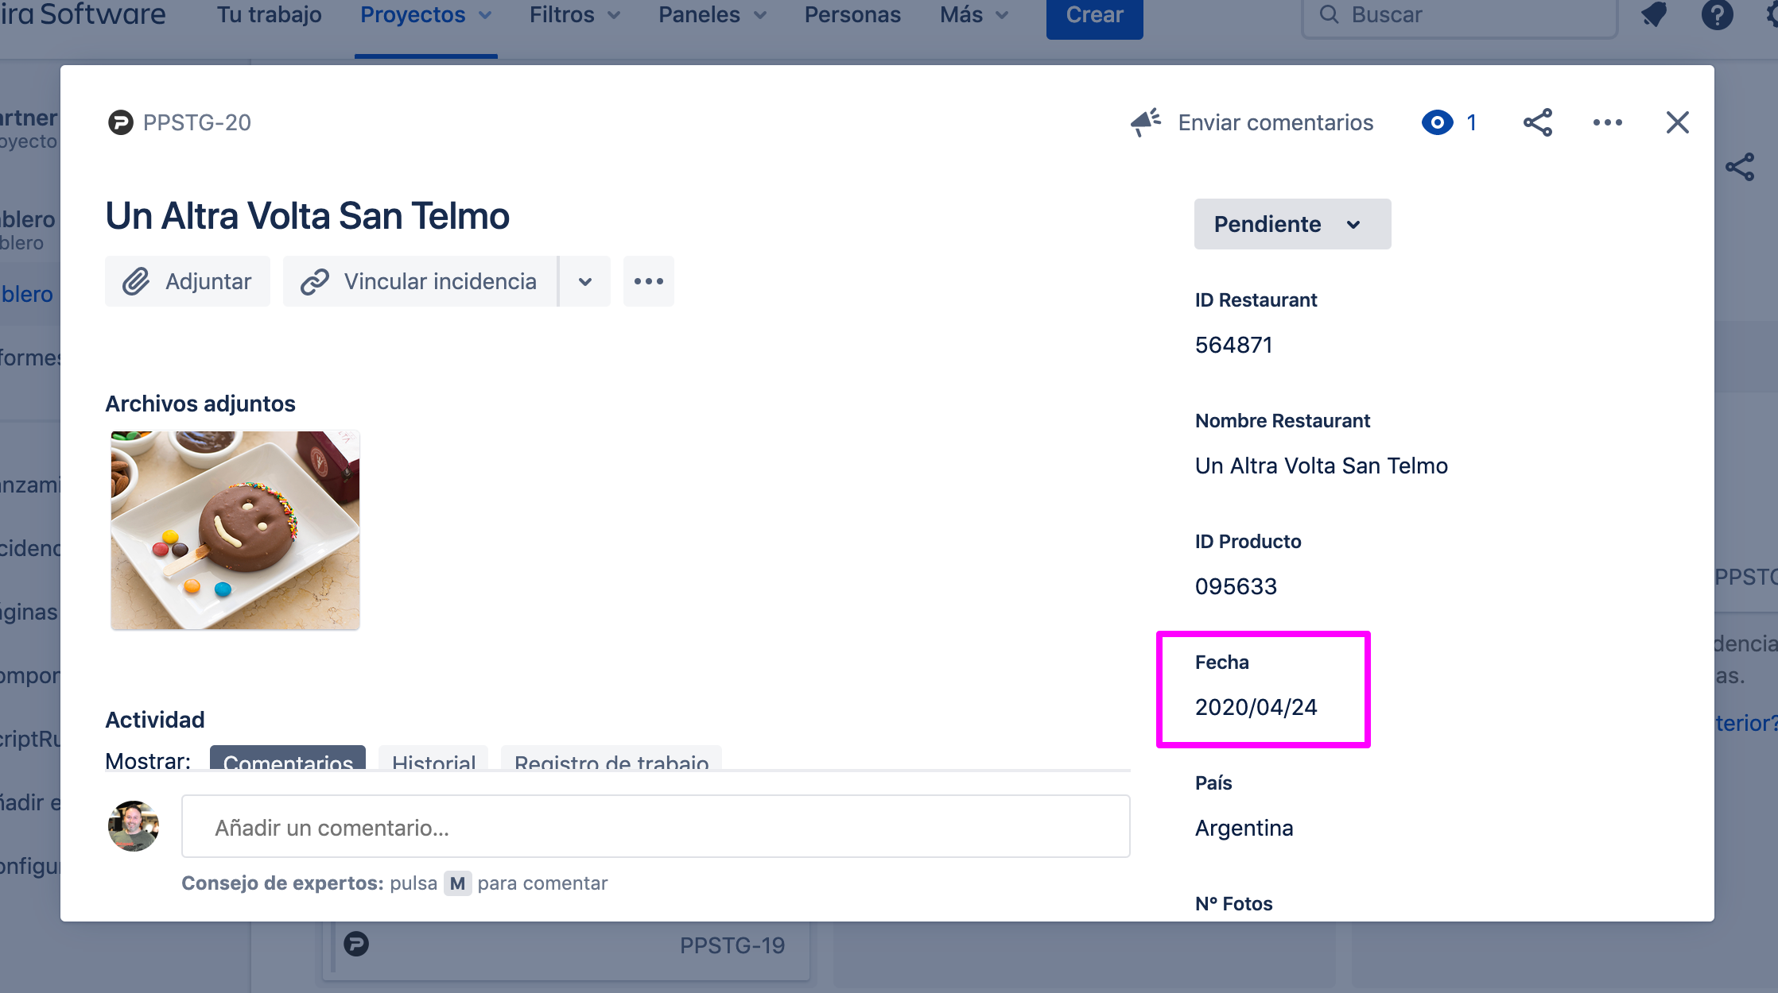Viewport: 1778px width, 993px height.
Task: Click the Adjuntar paperclip button
Action: pyautogui.click(x=188, y=281)
